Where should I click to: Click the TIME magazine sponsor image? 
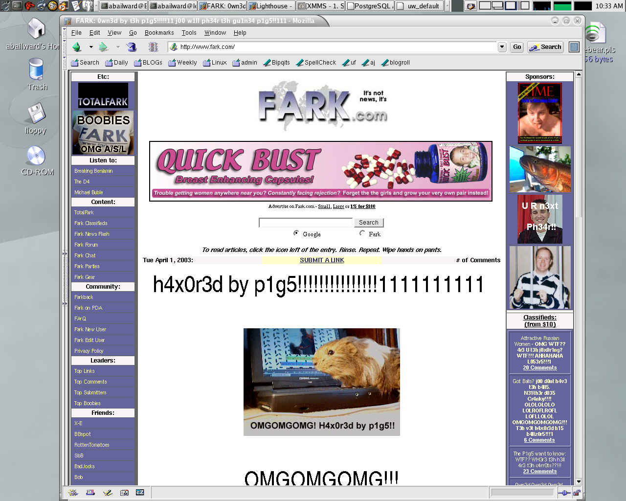point(540,113)
